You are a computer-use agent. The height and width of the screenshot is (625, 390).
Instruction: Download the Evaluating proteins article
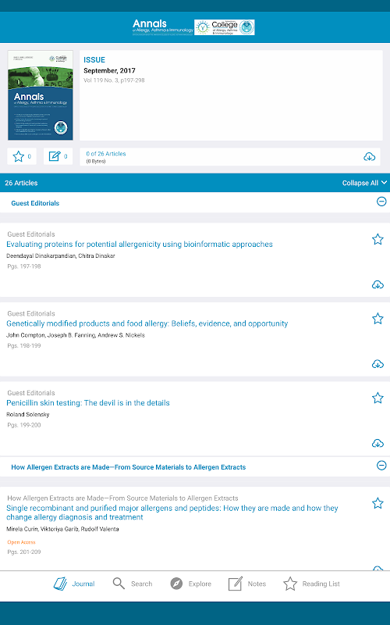[x=378, y=284]
